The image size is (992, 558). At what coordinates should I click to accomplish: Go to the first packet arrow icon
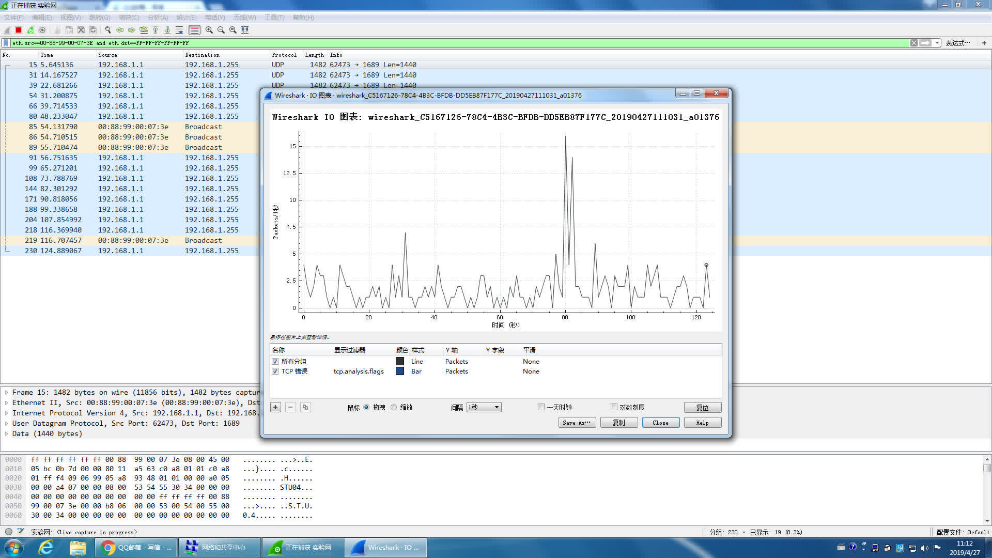[x=156, y=30]
